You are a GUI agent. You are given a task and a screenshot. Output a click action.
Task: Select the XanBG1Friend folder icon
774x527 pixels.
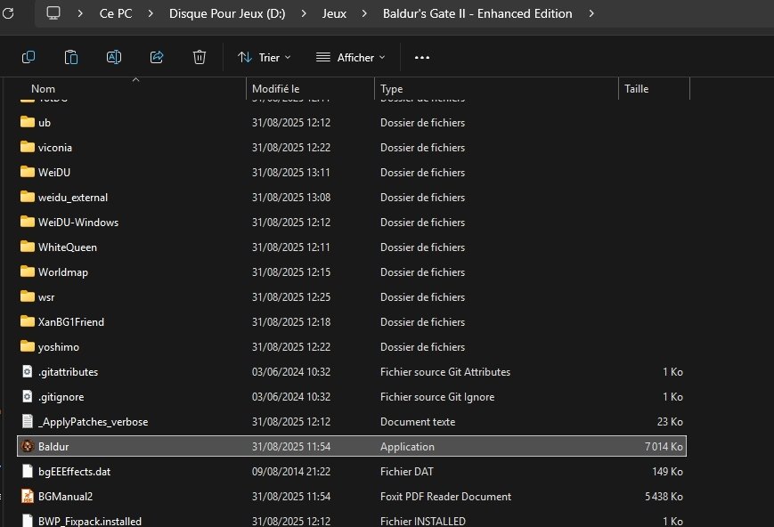coord(28,321)
